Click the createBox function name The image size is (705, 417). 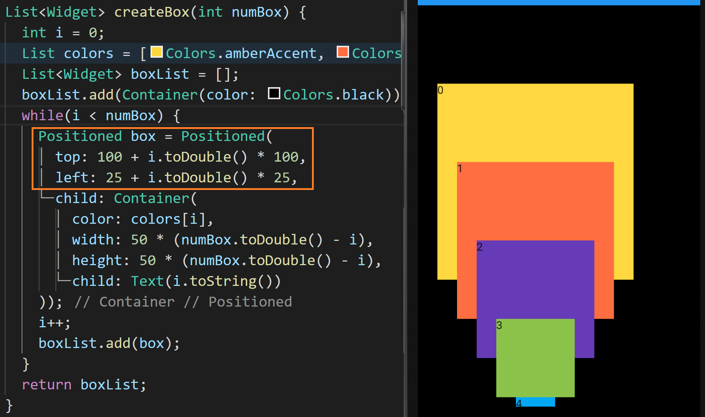[x=152, y=12]
